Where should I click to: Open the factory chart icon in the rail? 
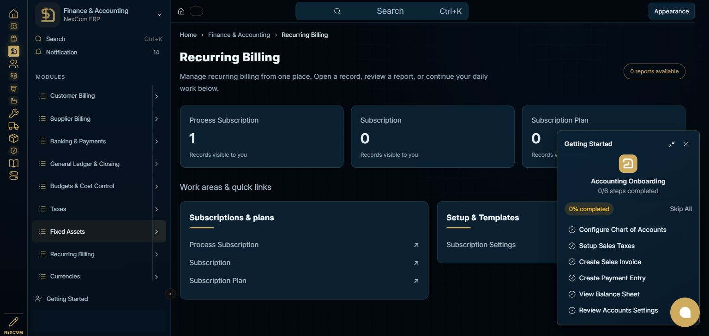pyautogui.click(x=14, y=101)
